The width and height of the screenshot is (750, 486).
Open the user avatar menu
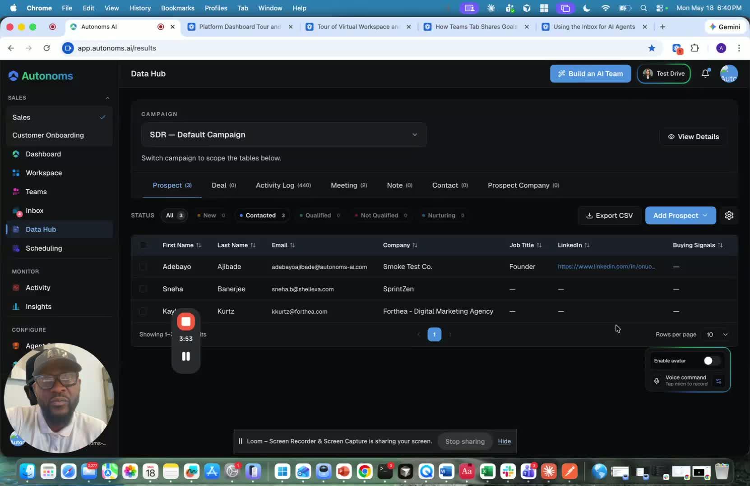[x=729, y=73]
